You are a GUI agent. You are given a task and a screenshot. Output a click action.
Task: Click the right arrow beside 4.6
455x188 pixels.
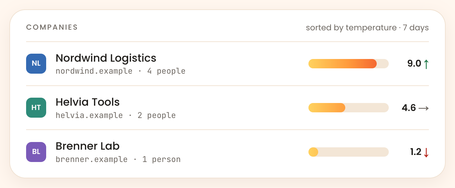click(424, 108)
